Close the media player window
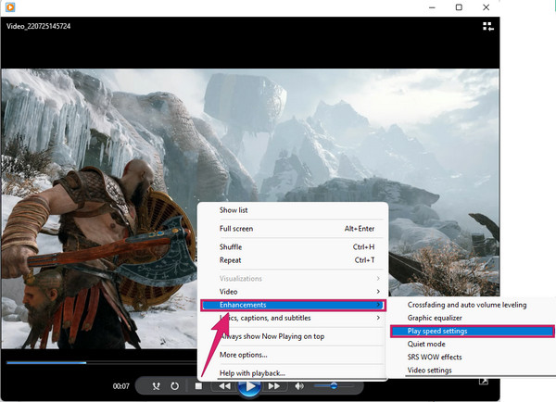Image resolution: width=556 pixels, height=402 pixels. pyautogui.click(x=486, y=7)
